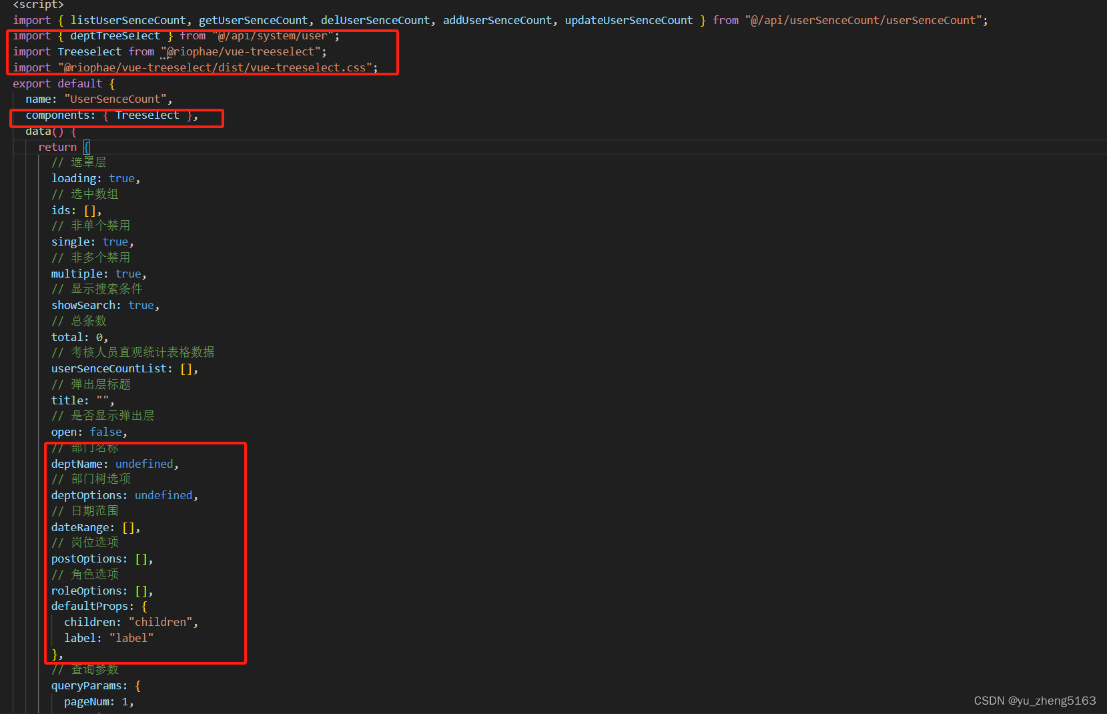This screenshot has height=714, width=1107.
Task: Click the vue-treeselect.css import path
Action: coord(215,68)
